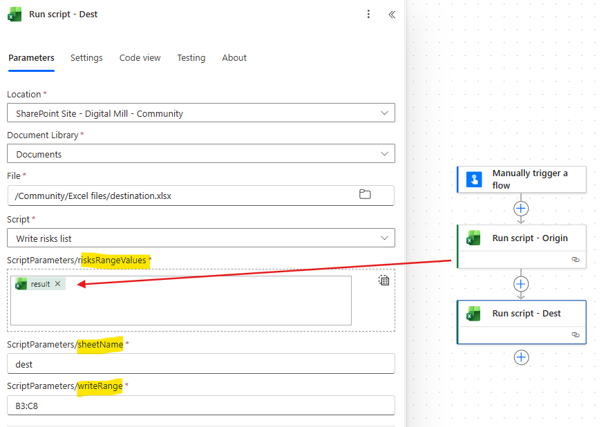Open the three-dot menu in the panel header
This screenshot has width=606, height=427.
coord(368,14)
